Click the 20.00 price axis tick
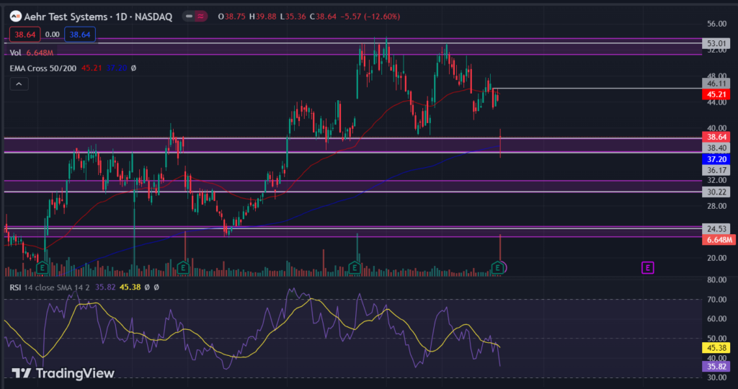The image size is (738, 389). point(716,258)
